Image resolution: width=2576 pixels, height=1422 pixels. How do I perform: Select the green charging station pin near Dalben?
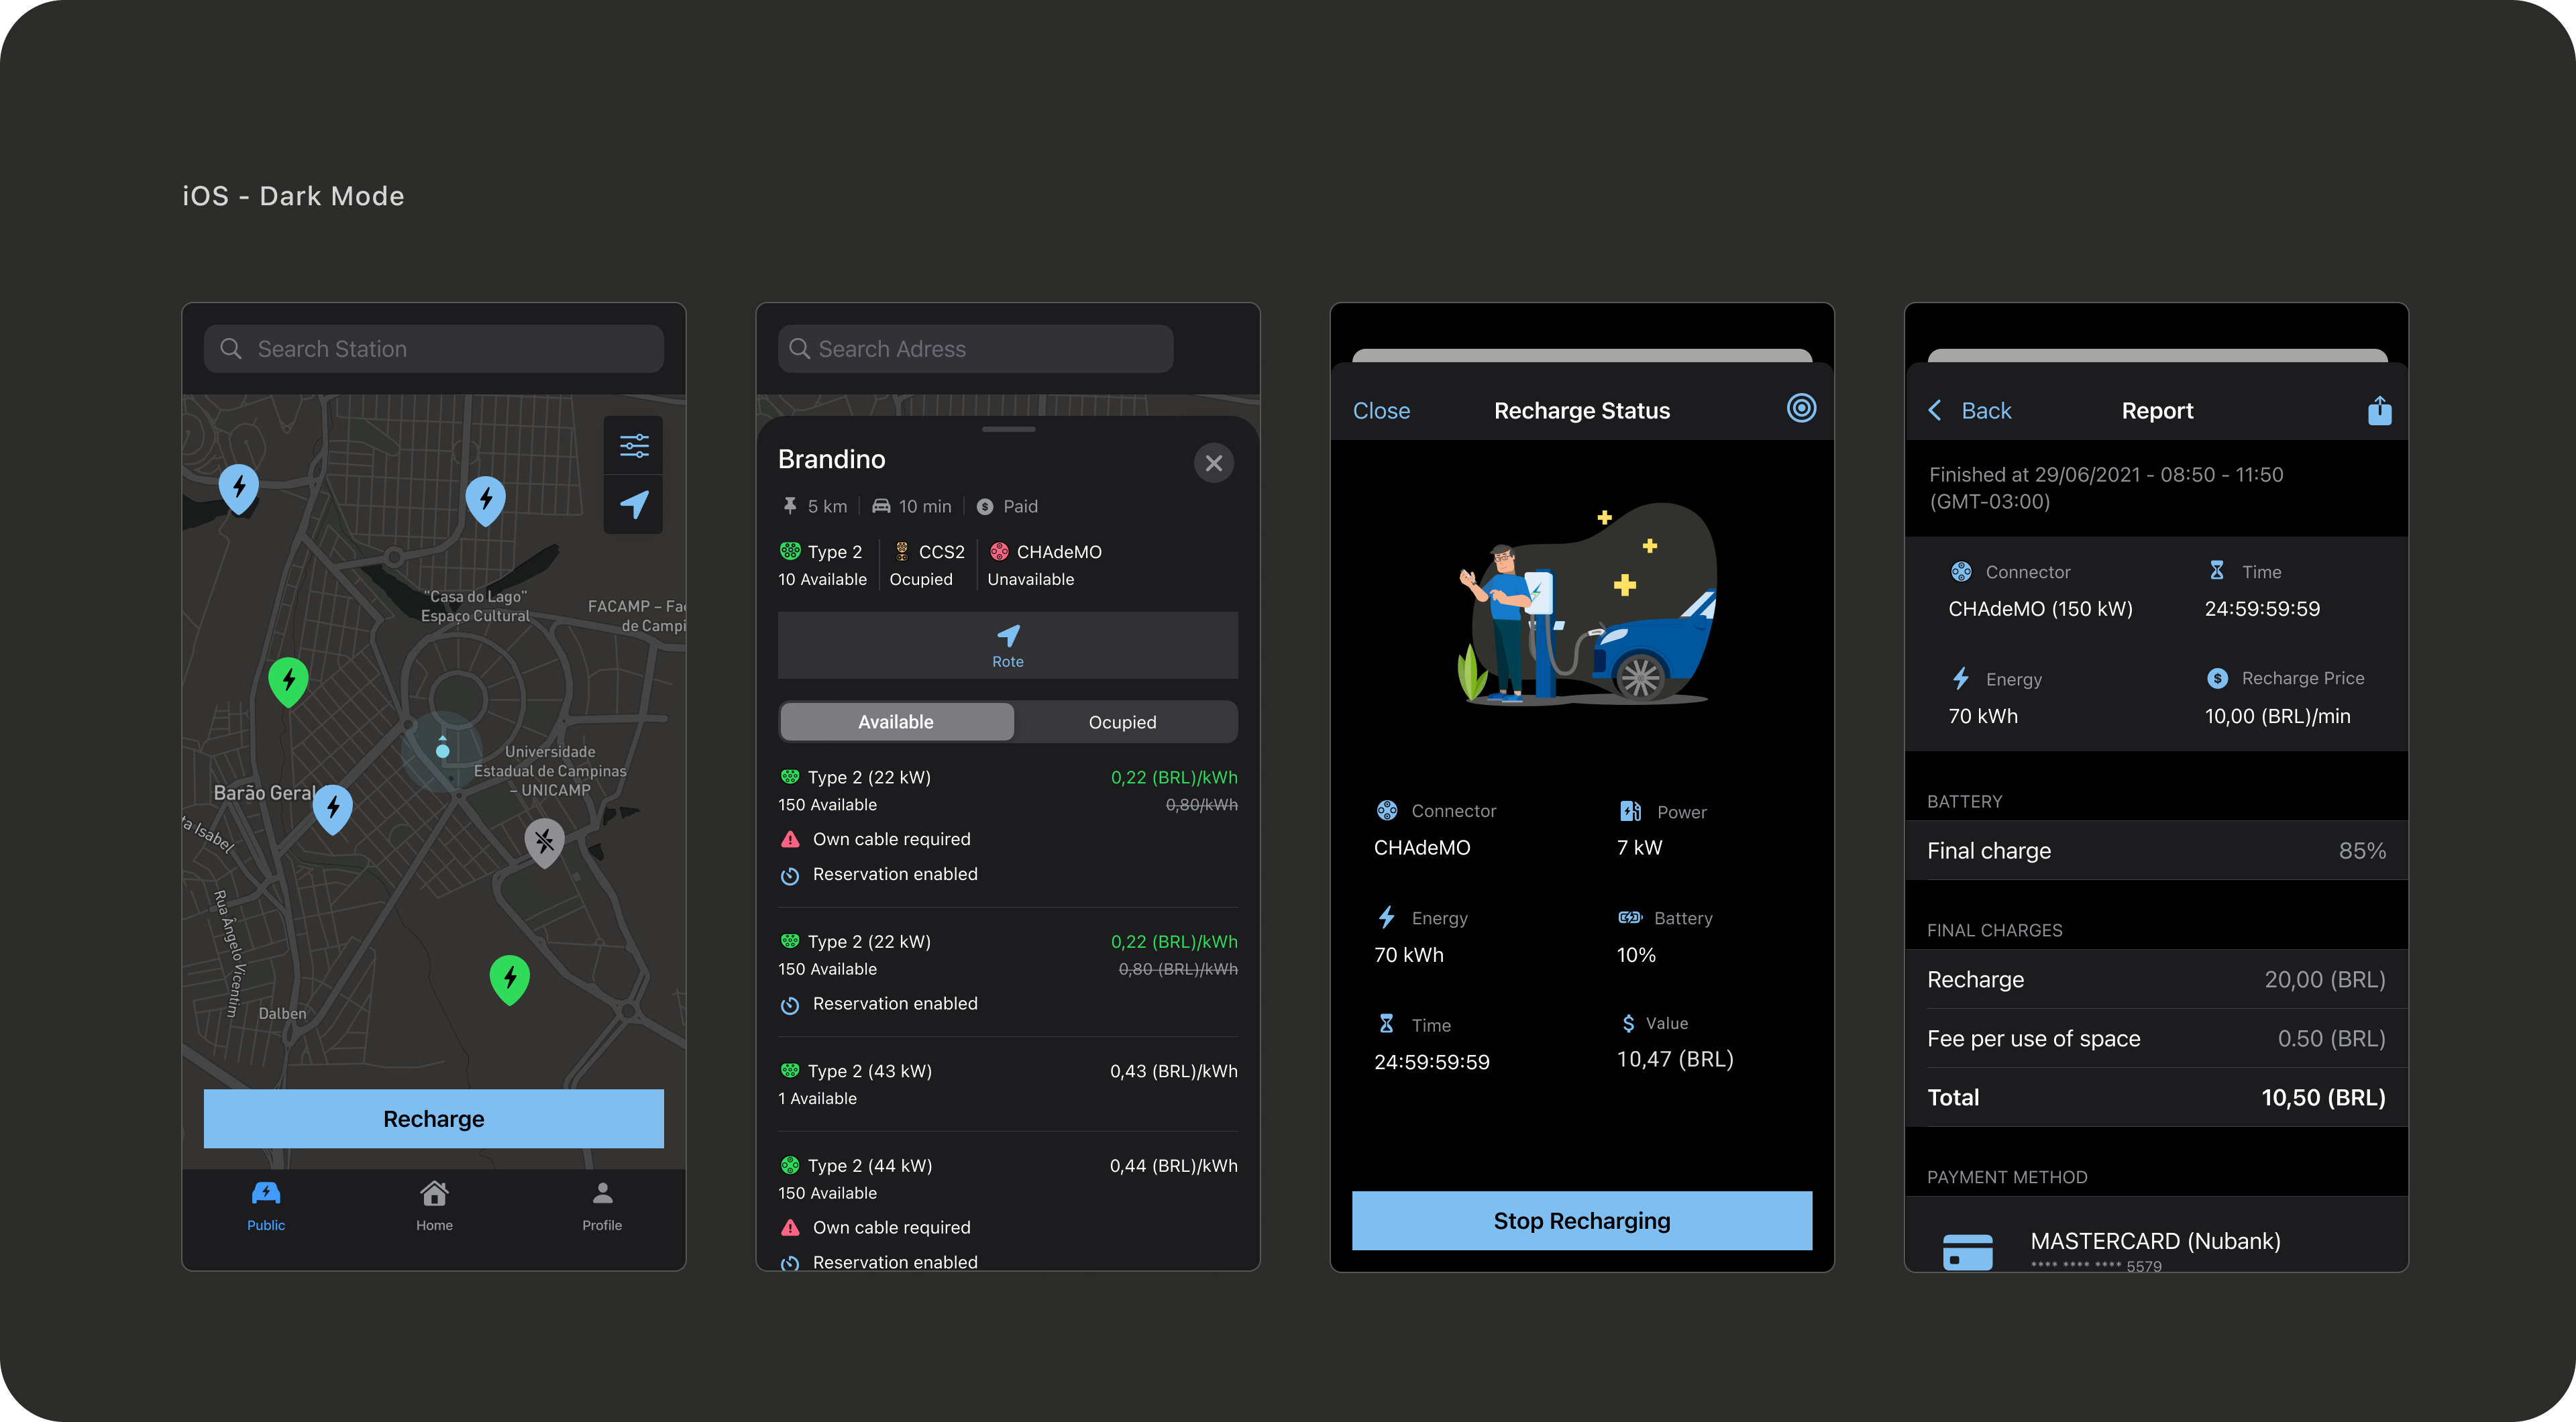pyautogui.click(x=509, y=977)
